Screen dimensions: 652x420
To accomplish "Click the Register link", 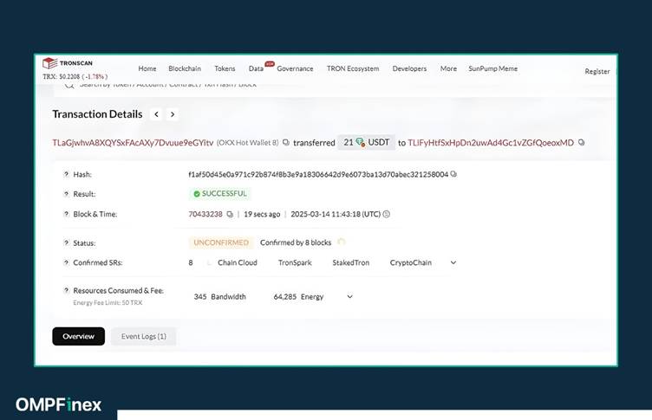I will click(x=597, y=71).
